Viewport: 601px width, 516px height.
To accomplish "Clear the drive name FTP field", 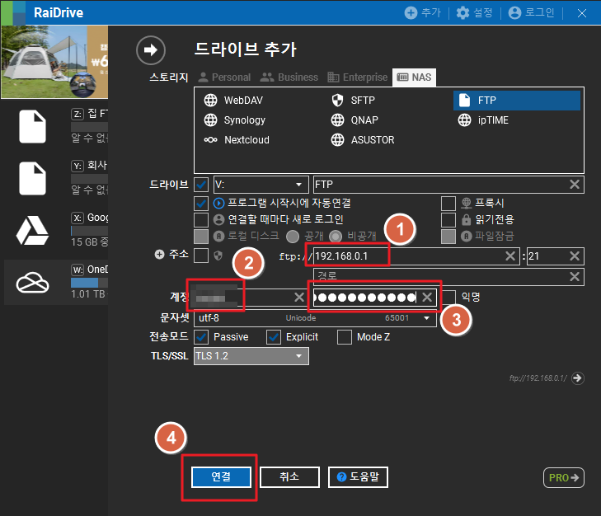I will (574, 185).
